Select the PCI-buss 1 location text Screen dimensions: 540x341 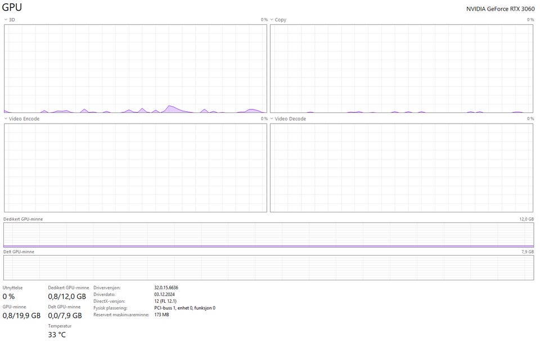[184, 308]
